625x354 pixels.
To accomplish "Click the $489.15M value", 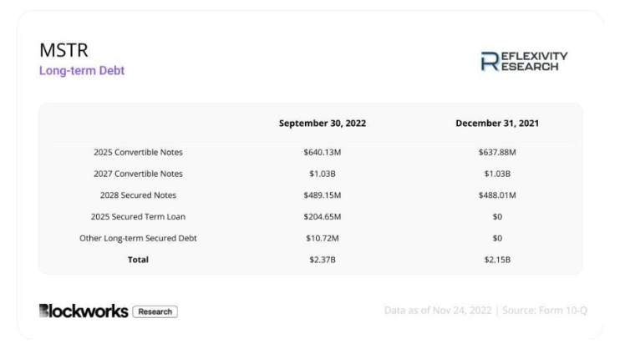I will [x=323, y=195].
